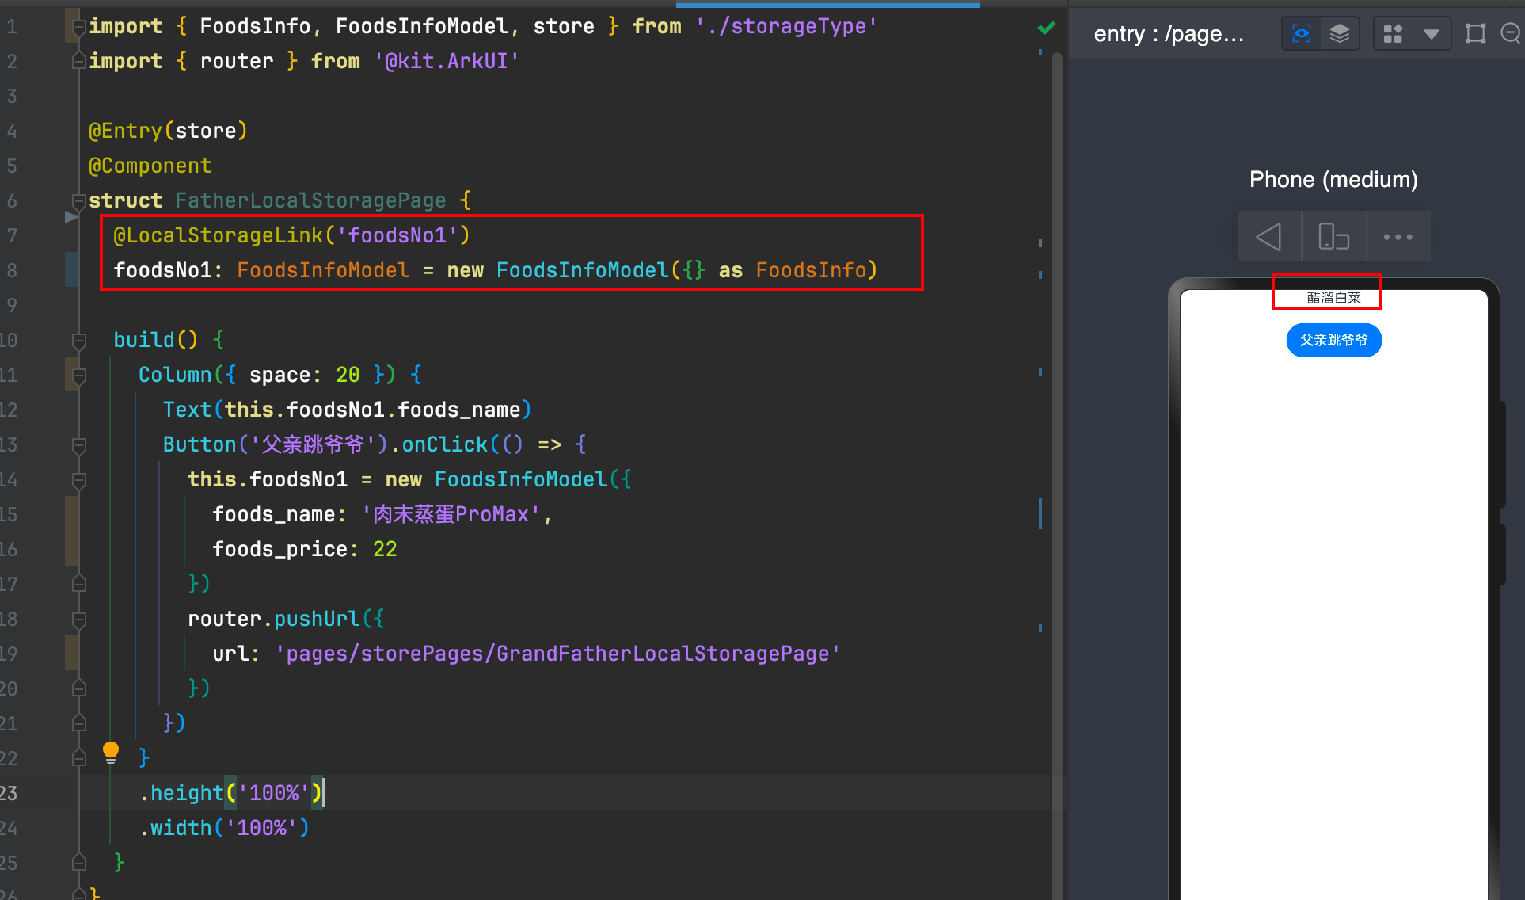Collapse the Column fold marker at line 11
This screenshot has width=1525, height=900.
[x=79, y=376]
